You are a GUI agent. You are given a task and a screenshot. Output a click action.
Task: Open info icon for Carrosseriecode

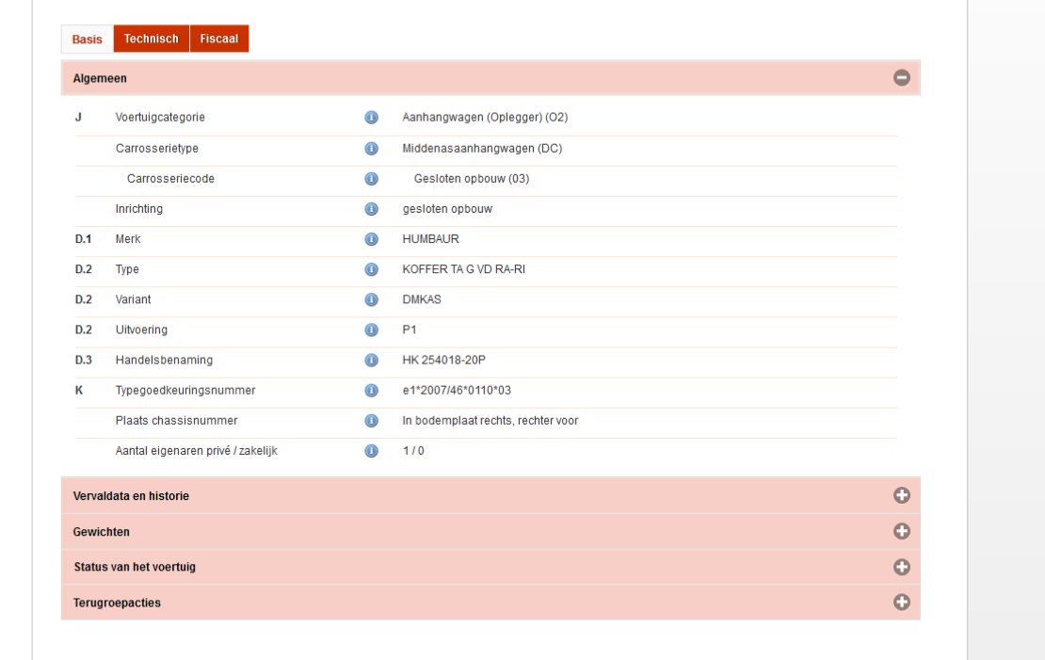click(371, 179)
